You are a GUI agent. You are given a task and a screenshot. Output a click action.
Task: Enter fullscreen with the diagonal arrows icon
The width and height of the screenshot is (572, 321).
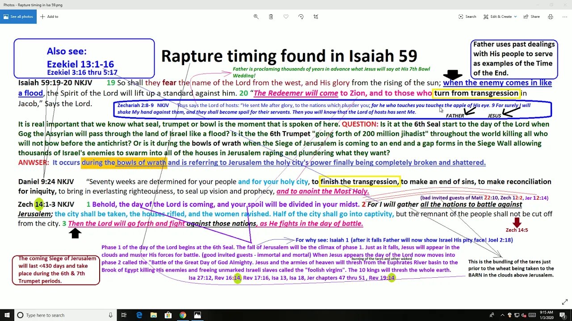565,302
